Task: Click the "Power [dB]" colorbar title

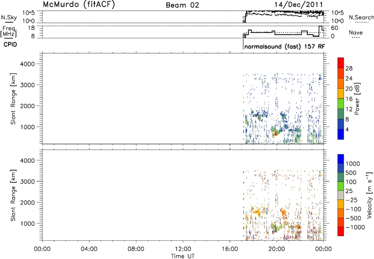Action: 357,99
